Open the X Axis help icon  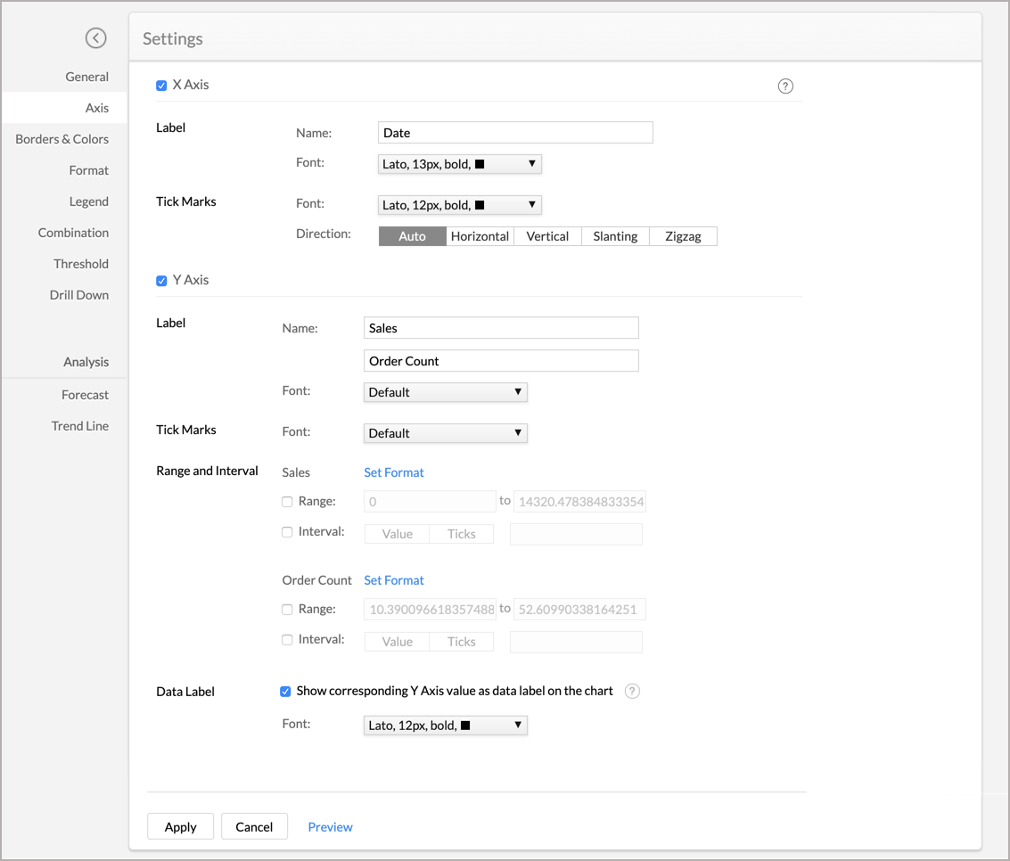coord(785,86)
